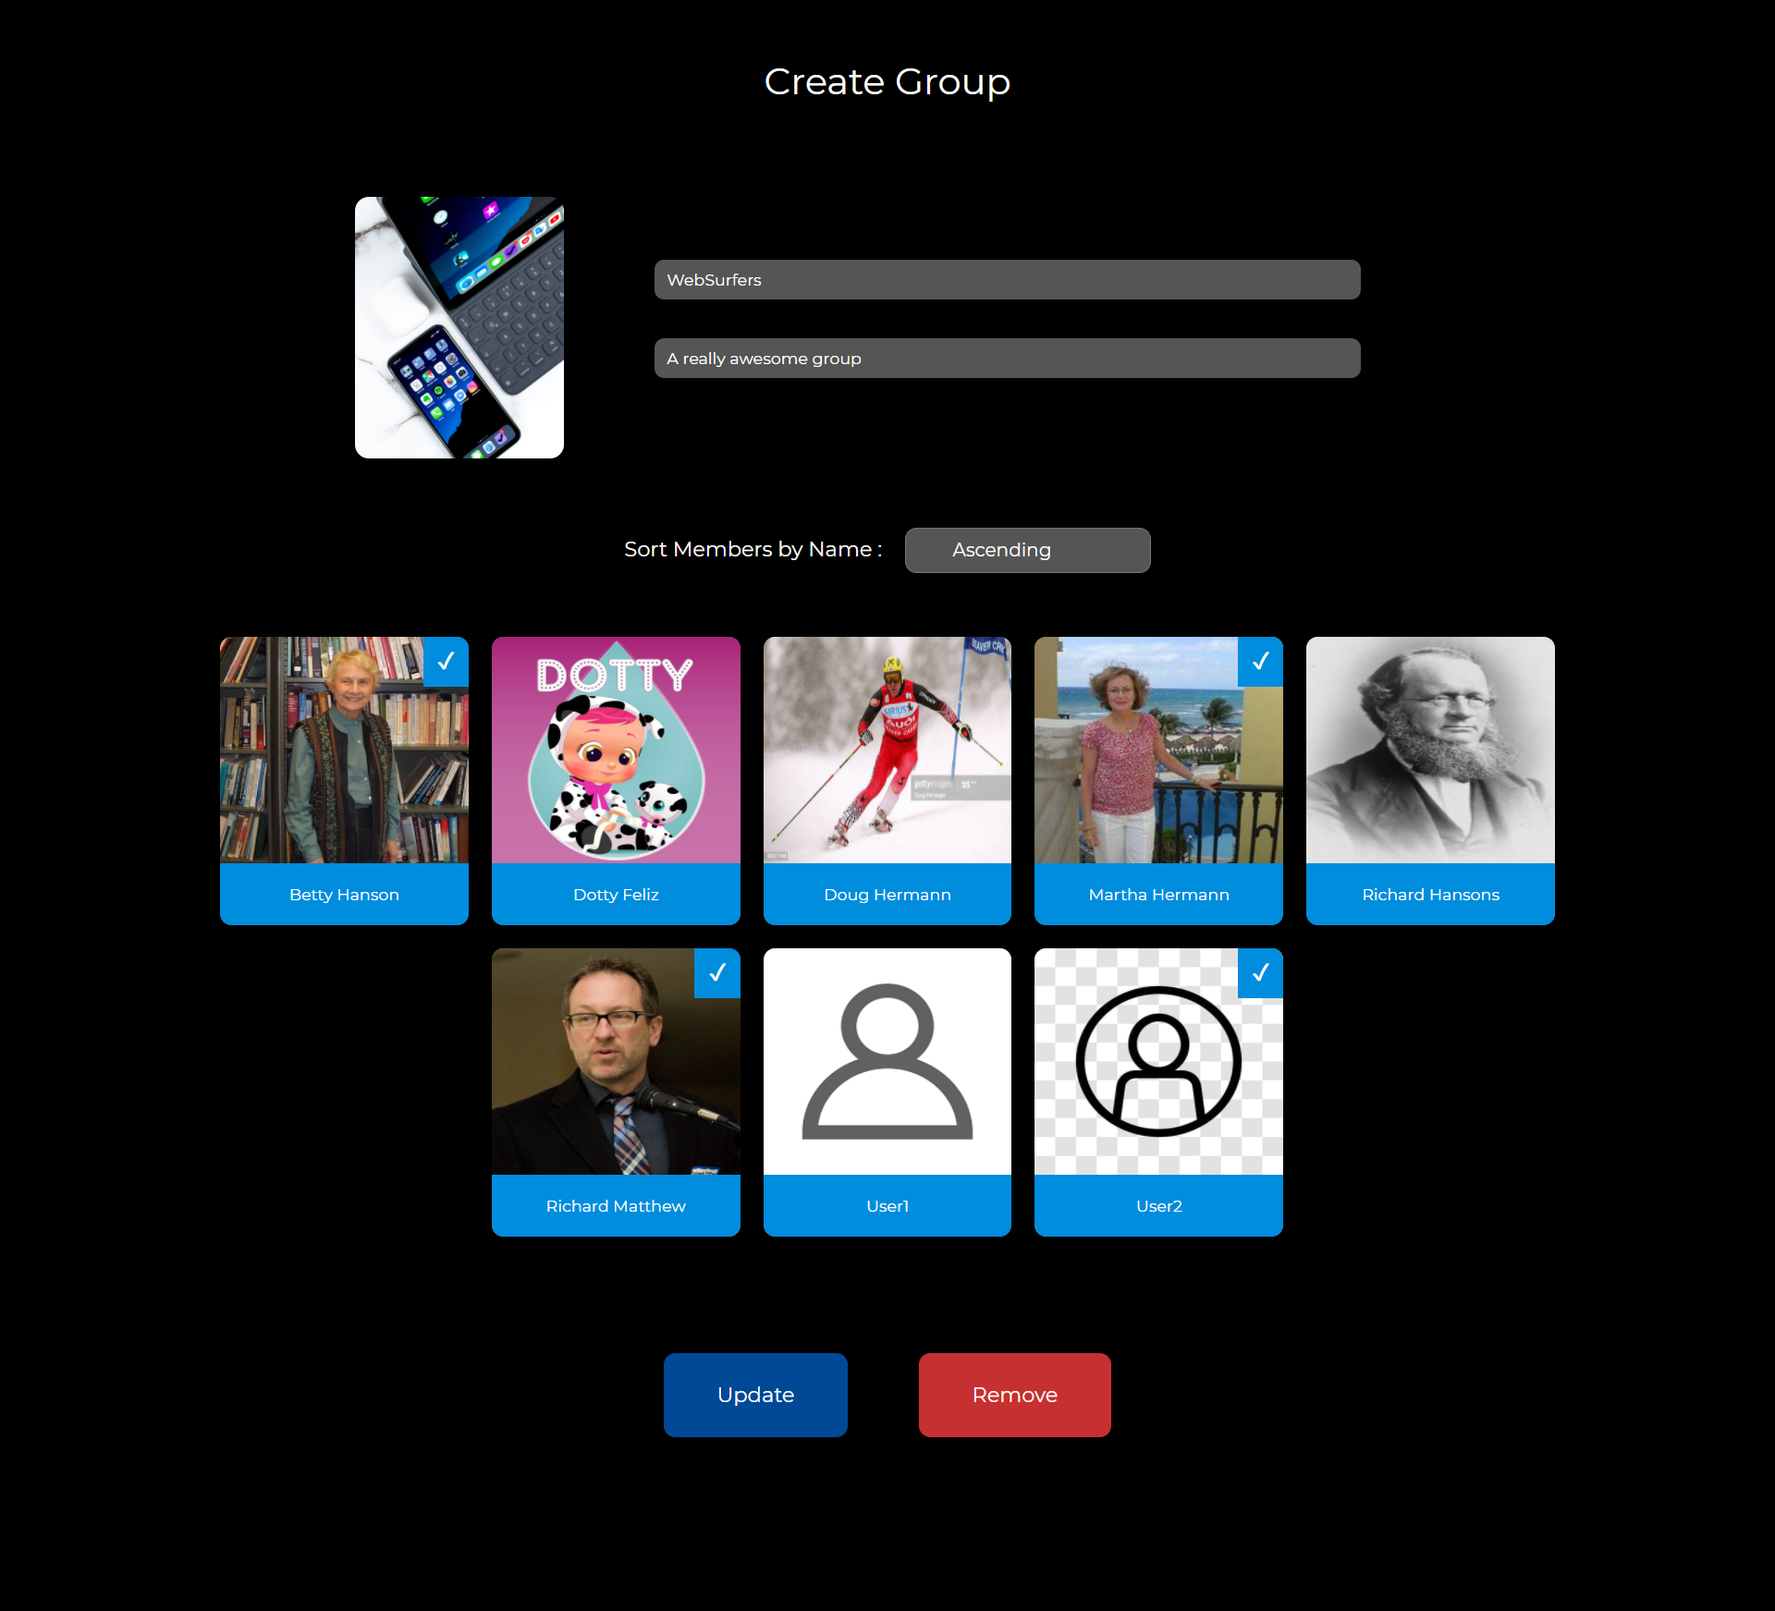Click User2's circled person icon
1775x1611 pixels.
pyautogui.click(x=1158, y=1061)
